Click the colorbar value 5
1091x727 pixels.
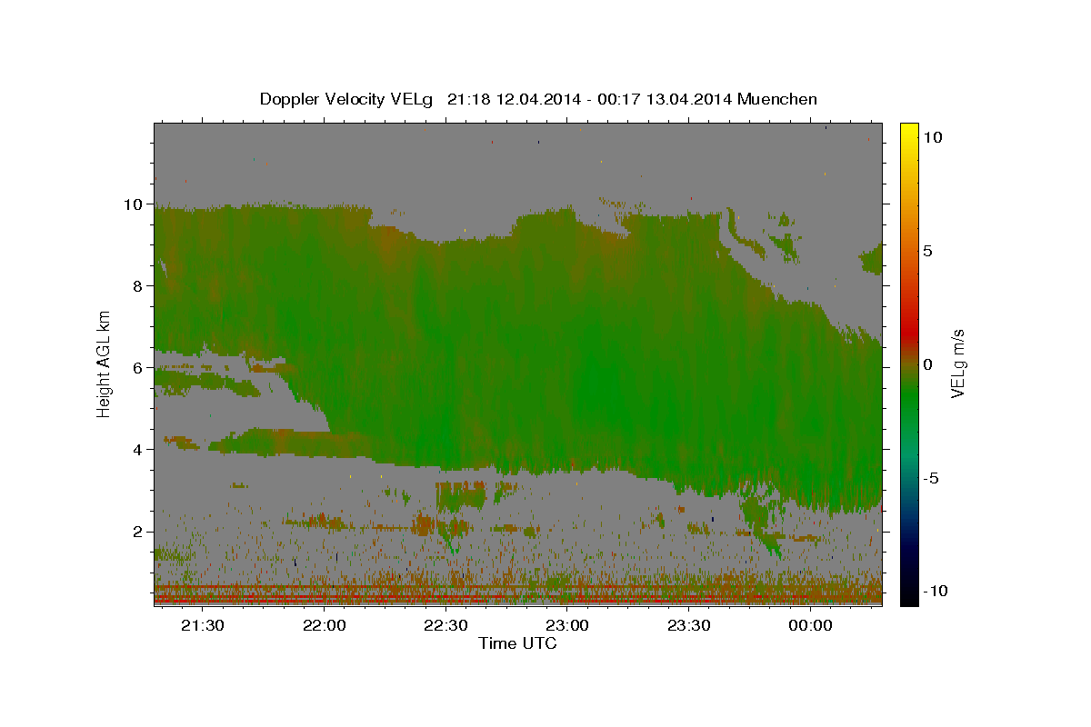pyautogui.click(x=927, y=251)
